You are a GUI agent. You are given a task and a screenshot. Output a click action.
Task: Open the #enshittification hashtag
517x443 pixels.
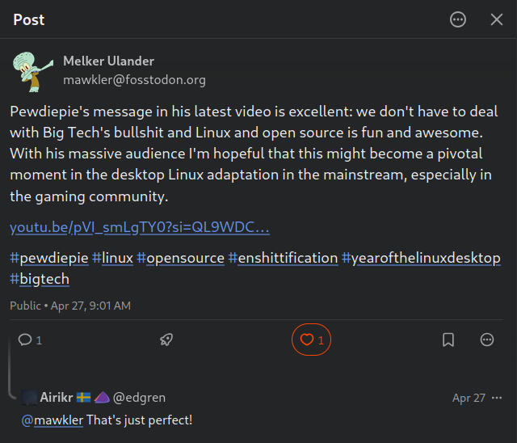tap(283, 258)
